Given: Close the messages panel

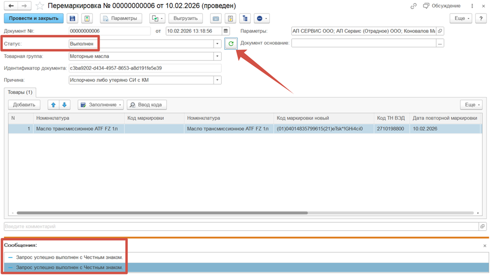Looking at the screenshot, I should tap(484, 246).
